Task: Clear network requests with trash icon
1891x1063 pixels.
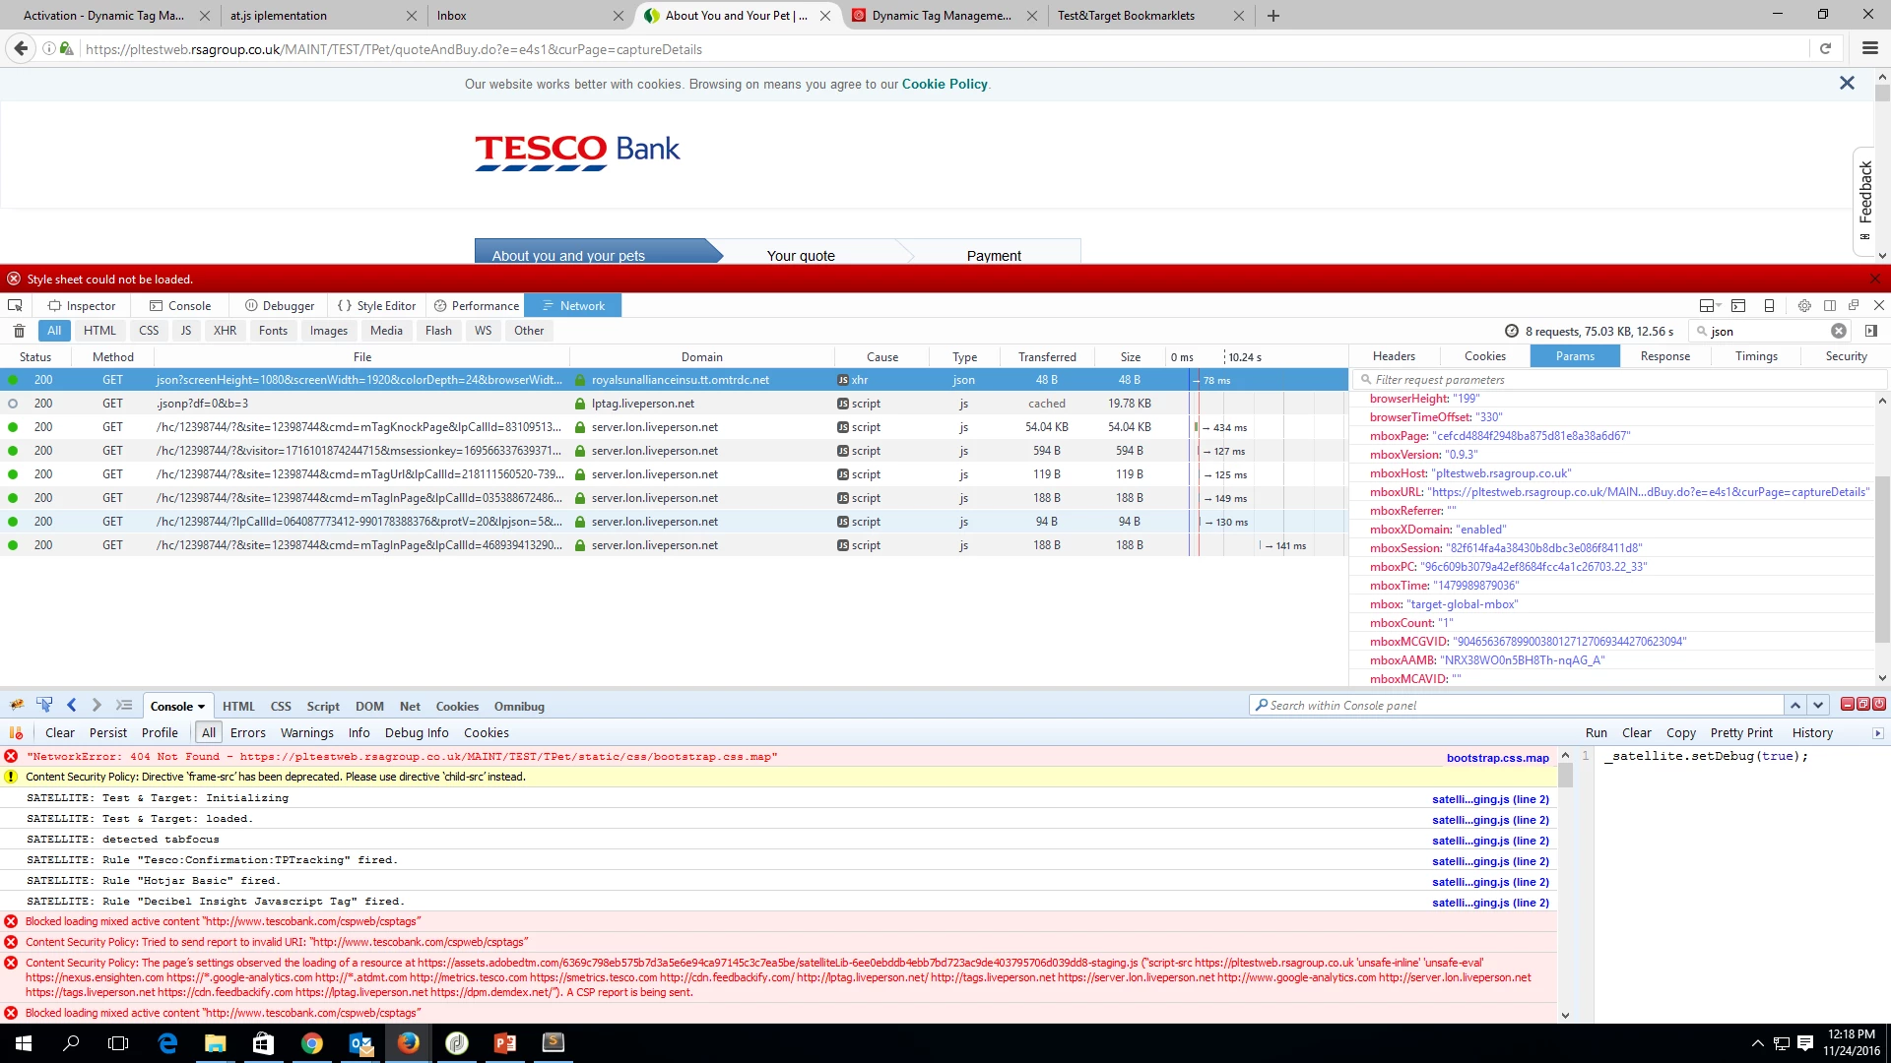Action: point(19,331)
